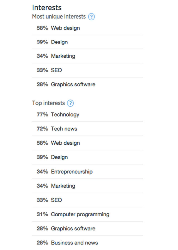The width and height of the screenshot is (178, 250).
Task: Click Graphics software under Most unique interests
Action: [x=73, y=84]
